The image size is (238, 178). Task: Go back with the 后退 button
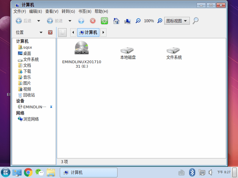click(x=24, y=21)
